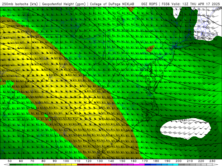This screenshot has height=166, width=222.
Task: Click the 10500 height contour label
Action: (181, 146)
